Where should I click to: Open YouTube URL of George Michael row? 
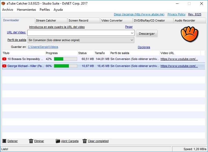click(179, 66)
